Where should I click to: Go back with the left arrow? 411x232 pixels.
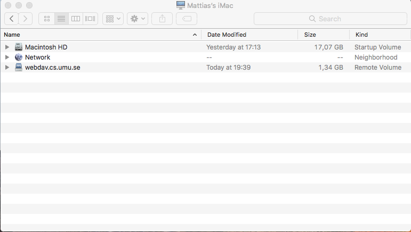[x=12, y=19]
